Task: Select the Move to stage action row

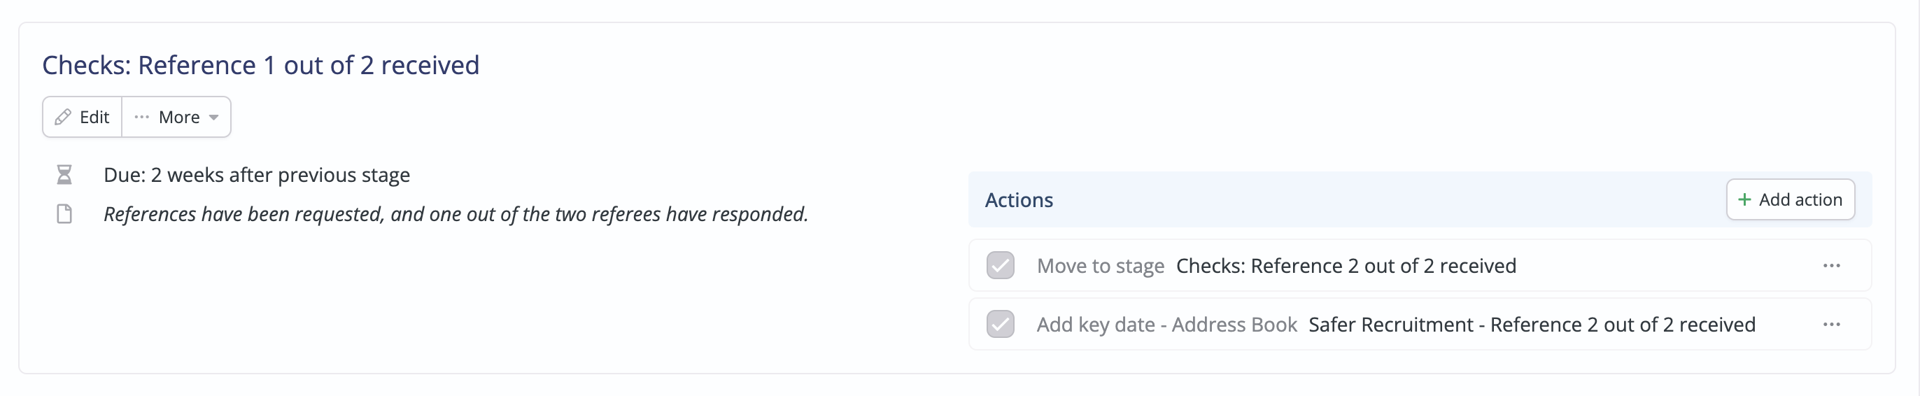Action: (x=1419, y=265)
